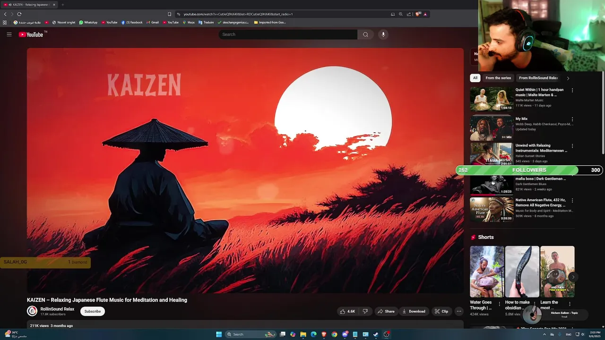The width and height of the screenshot is (605, 340).
Task: Open weather widget showing 36°C
Action: (15, 334)
